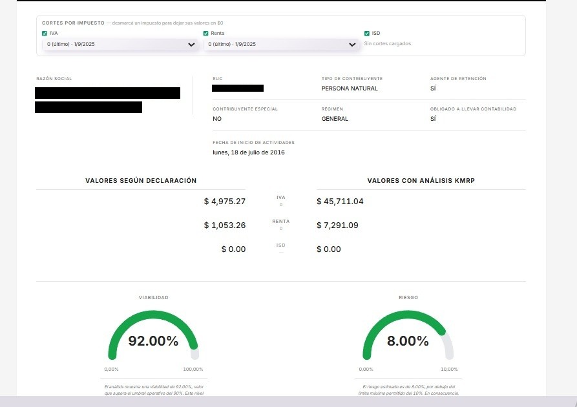Click the 'Fecha de inicio de actividades' label
Viewport: 577px width, 407px height.
point(253,143)
